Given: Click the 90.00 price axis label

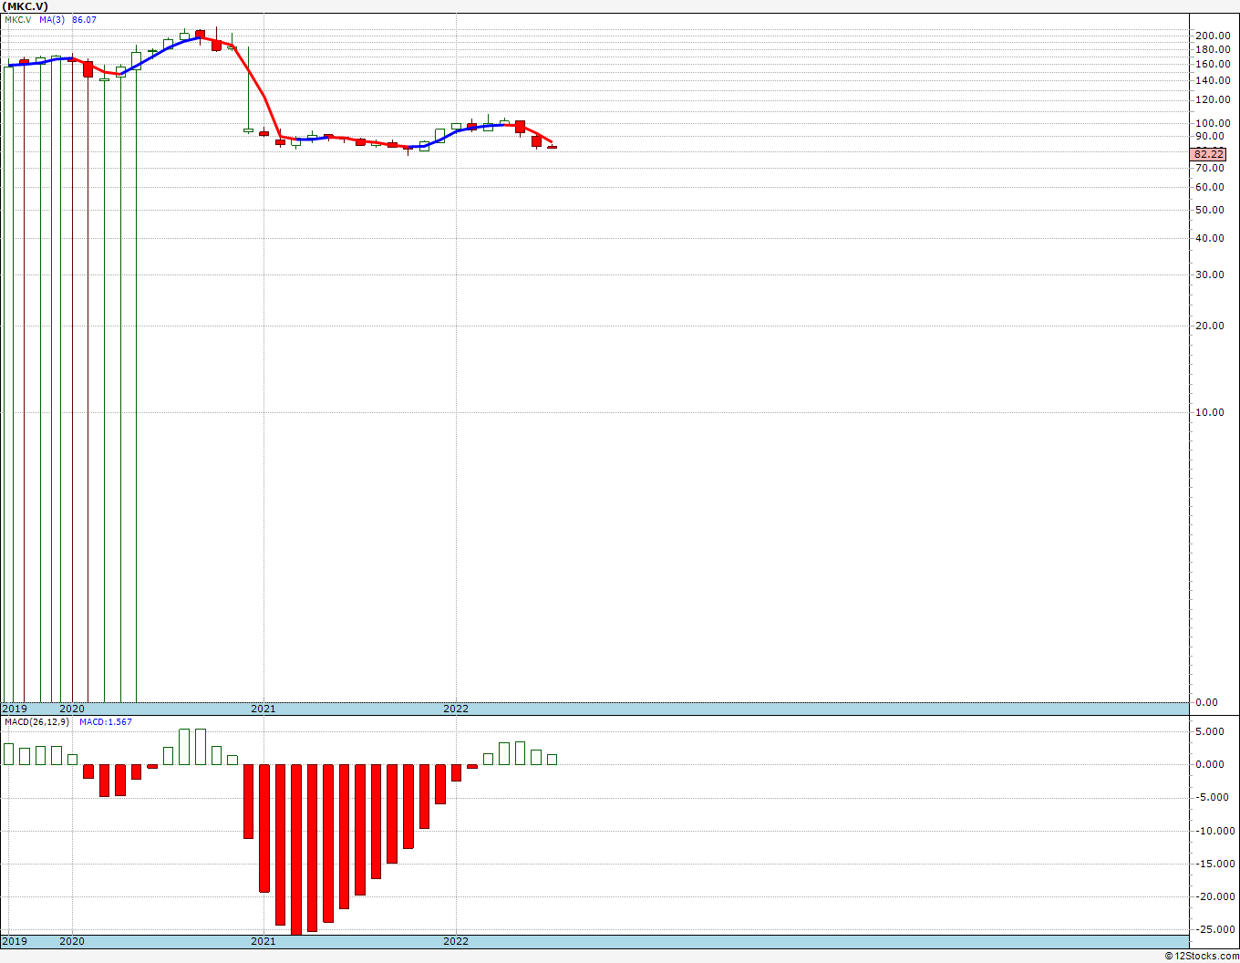Looking at the screenshot, I should click(1210, 136).
